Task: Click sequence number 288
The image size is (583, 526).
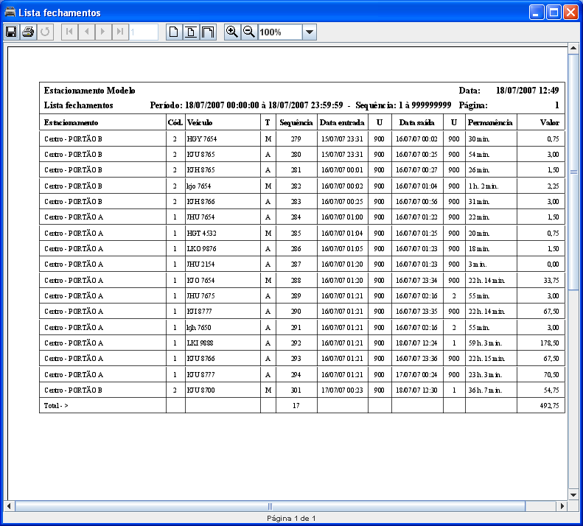Action: (x=296, y=280)
